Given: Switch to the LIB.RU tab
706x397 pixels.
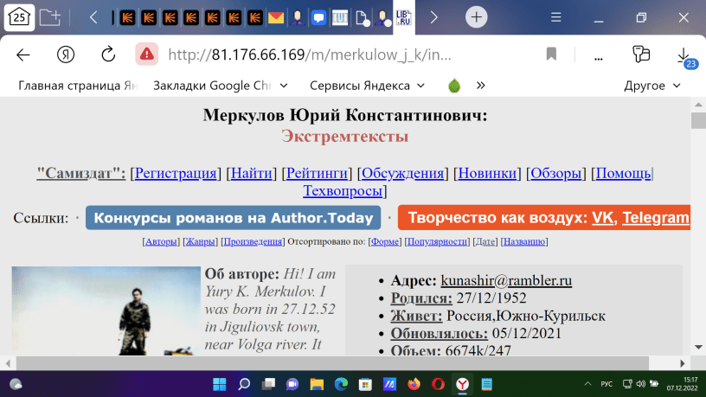Looking at the screenshot, I should (x=401, y=17).
